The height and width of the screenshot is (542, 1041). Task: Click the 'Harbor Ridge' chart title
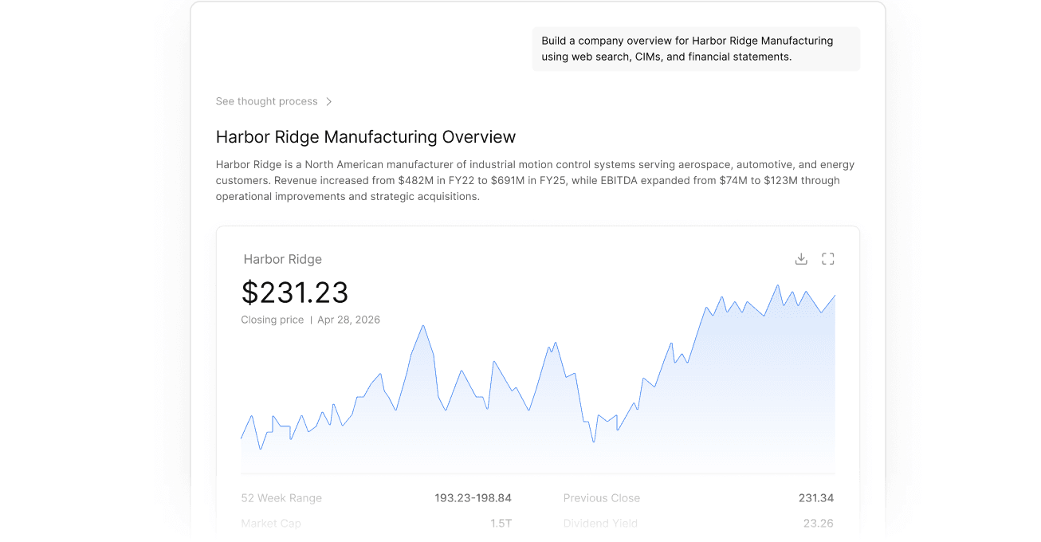(283, 259)
